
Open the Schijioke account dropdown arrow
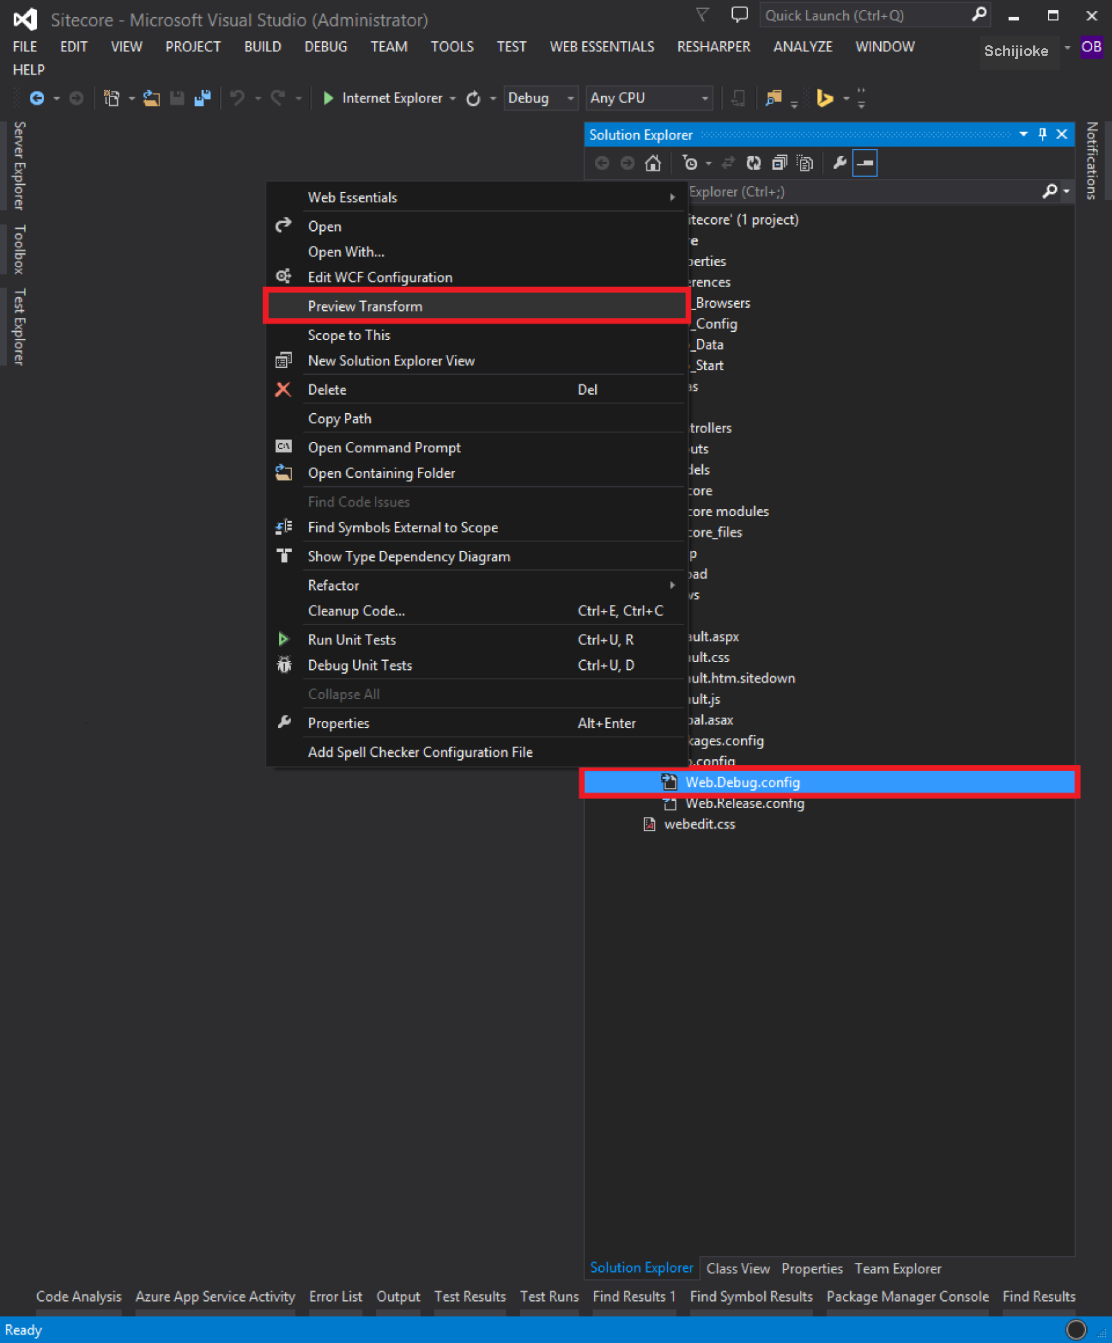point(1067,47)
